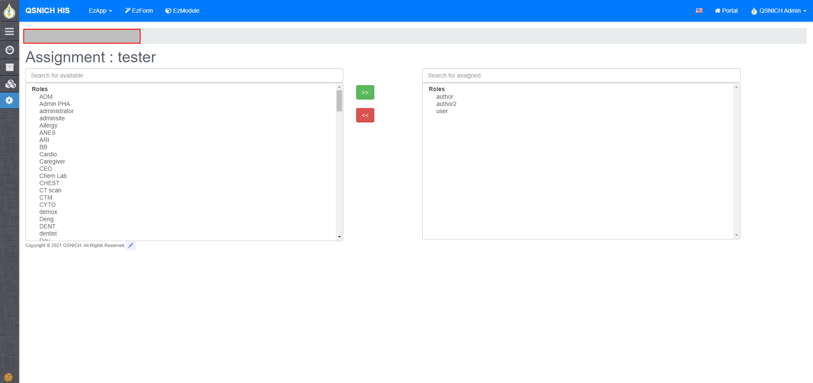Select the administrator role in available list

click(56, 111)
